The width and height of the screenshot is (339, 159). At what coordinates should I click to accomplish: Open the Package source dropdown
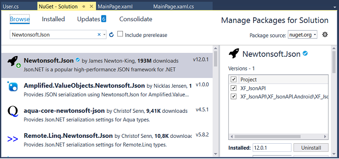(x=302, y=35)
